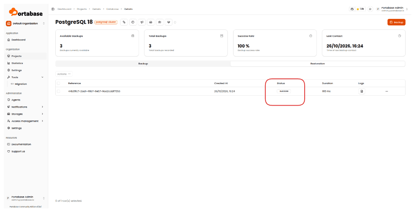Click the small status indicator circle
This screenshot has width=415, height=212.
175,22
